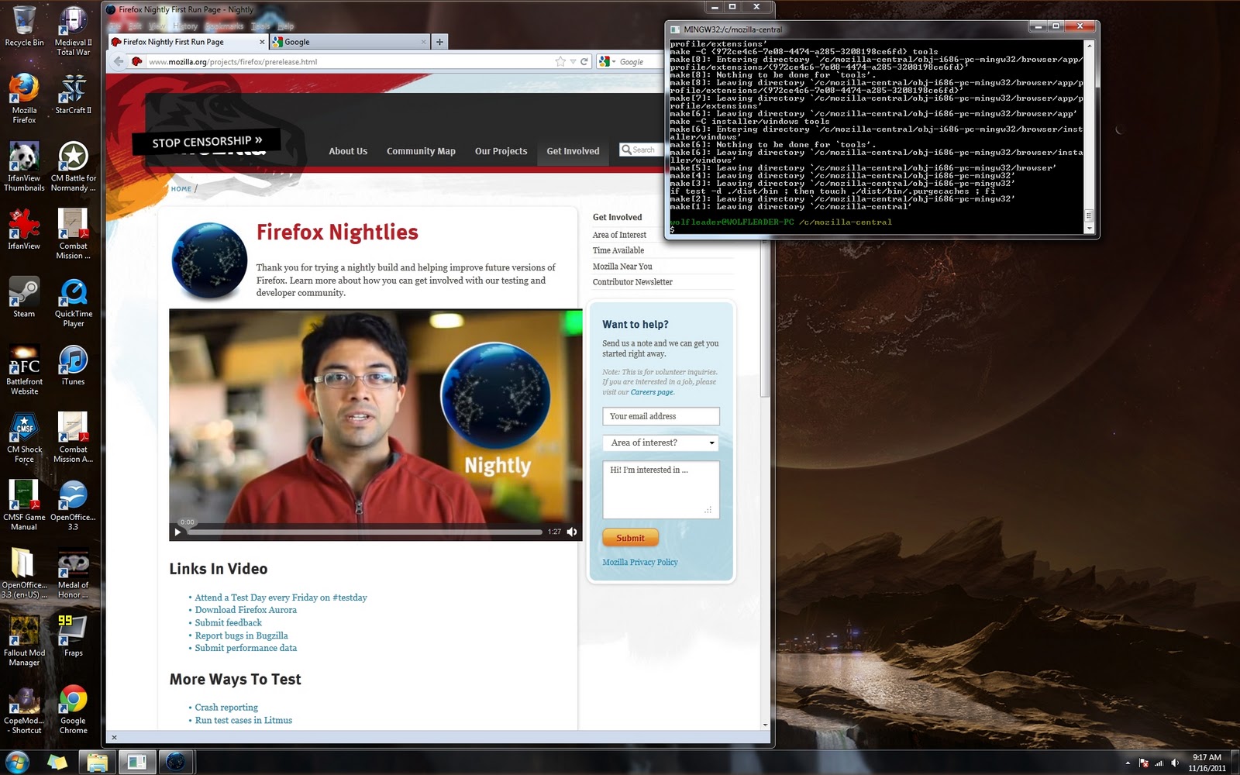This screenshot has width=1240, height=775.
Task: Select the Steam desktop icon
Action: tap(24, 298)
